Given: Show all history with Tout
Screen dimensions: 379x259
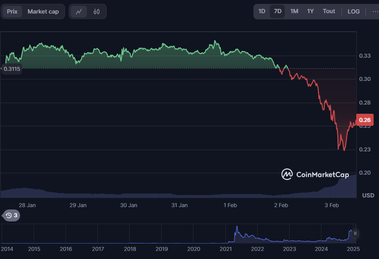Looking at the screenshot, I should 329,11.
